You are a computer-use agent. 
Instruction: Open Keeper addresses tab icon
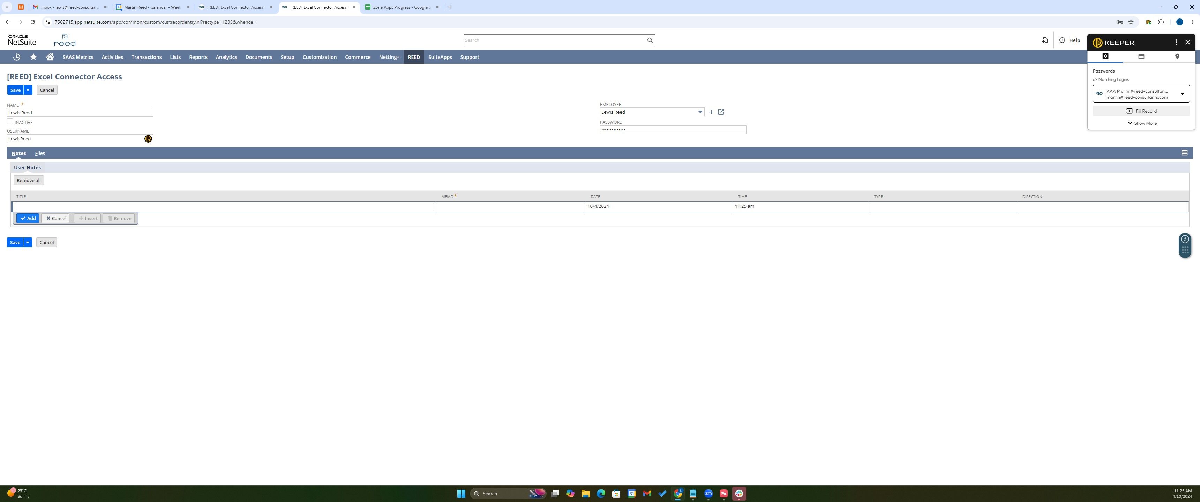1177,56
